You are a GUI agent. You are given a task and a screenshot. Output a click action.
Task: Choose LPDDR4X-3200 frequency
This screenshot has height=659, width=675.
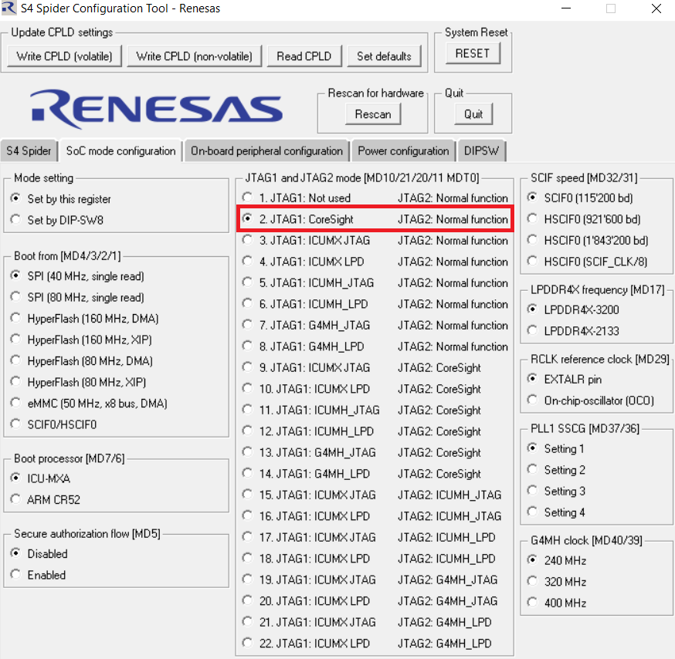pos(573,309)
